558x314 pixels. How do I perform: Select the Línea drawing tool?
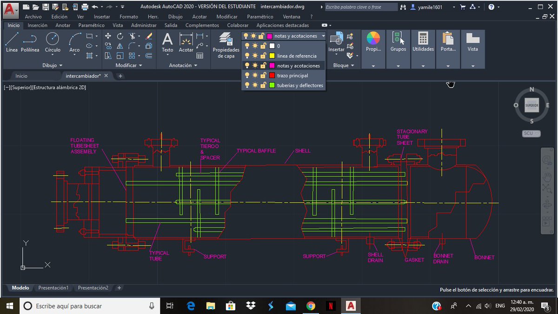[12, 42]
